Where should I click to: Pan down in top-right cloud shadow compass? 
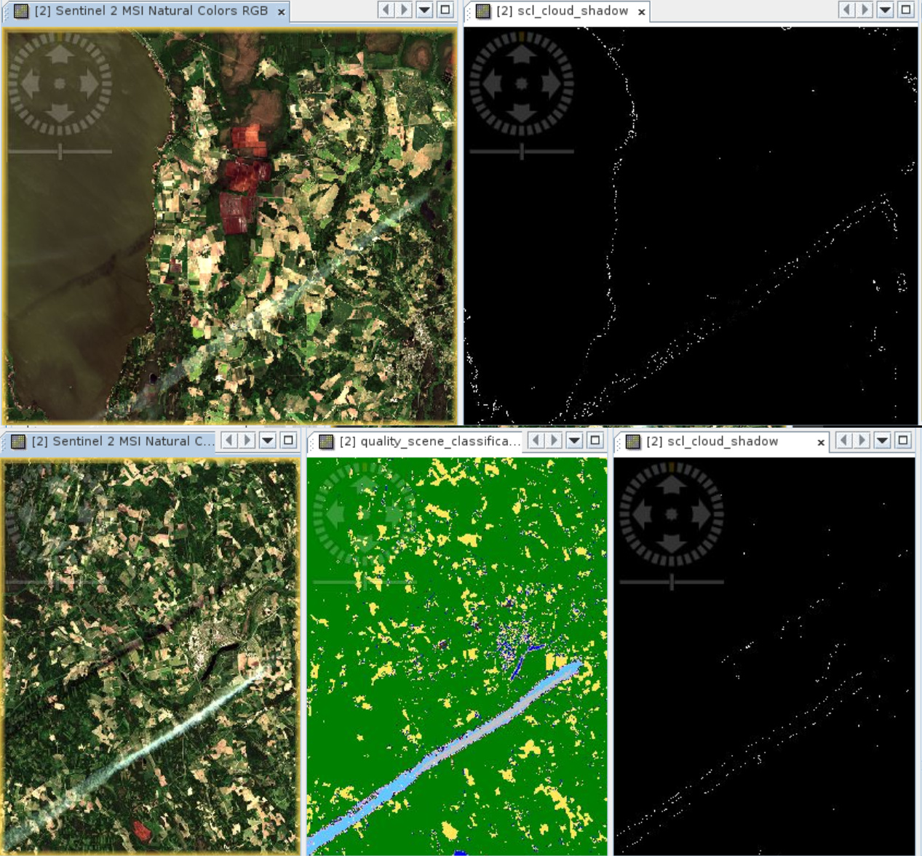tap(521, 113)
